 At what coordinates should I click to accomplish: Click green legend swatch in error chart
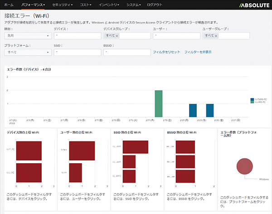tap(252, 102)
